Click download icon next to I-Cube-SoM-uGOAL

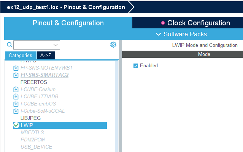[16, 111]
